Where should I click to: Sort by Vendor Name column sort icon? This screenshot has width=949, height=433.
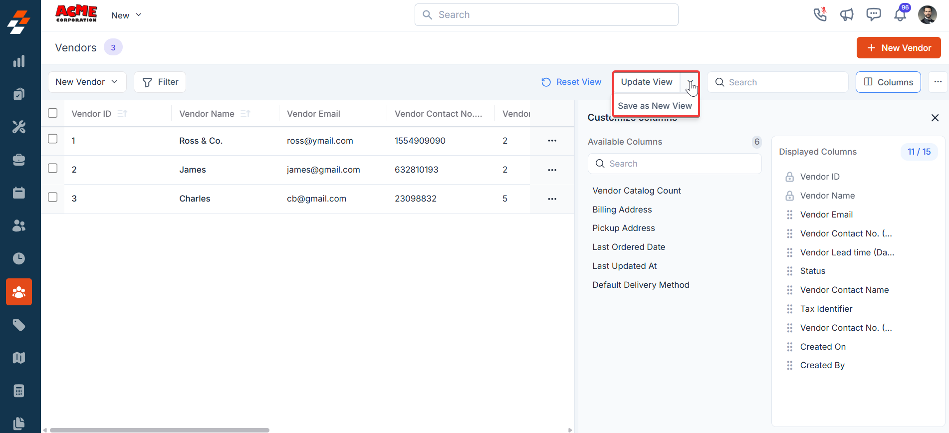coord(245,114)
